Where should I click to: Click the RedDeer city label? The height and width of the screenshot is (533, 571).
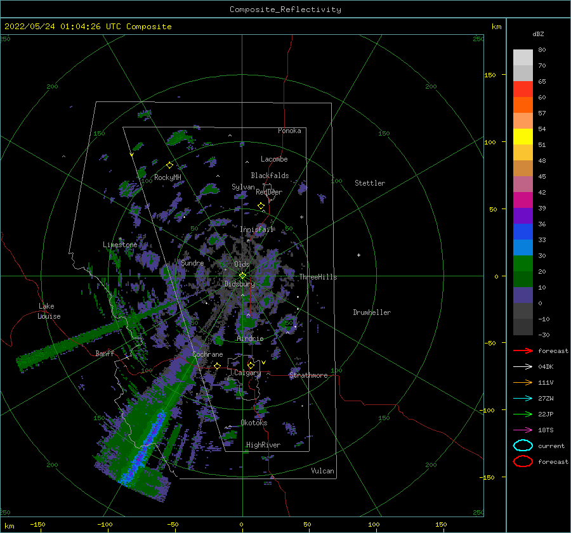tap(269, 192)
